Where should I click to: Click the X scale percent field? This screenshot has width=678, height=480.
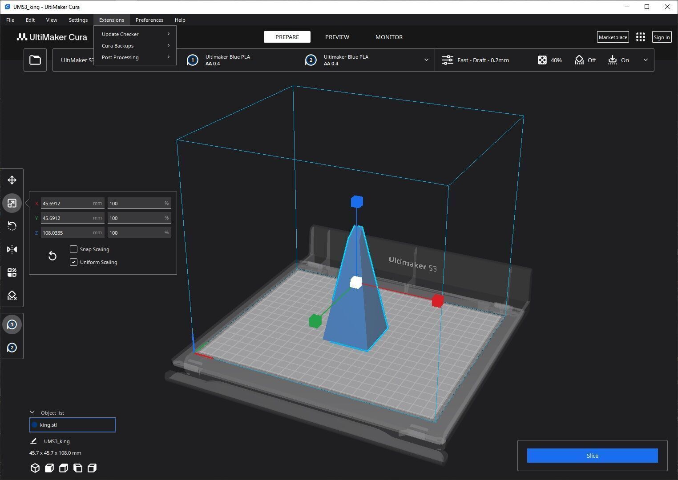(139, 203)
